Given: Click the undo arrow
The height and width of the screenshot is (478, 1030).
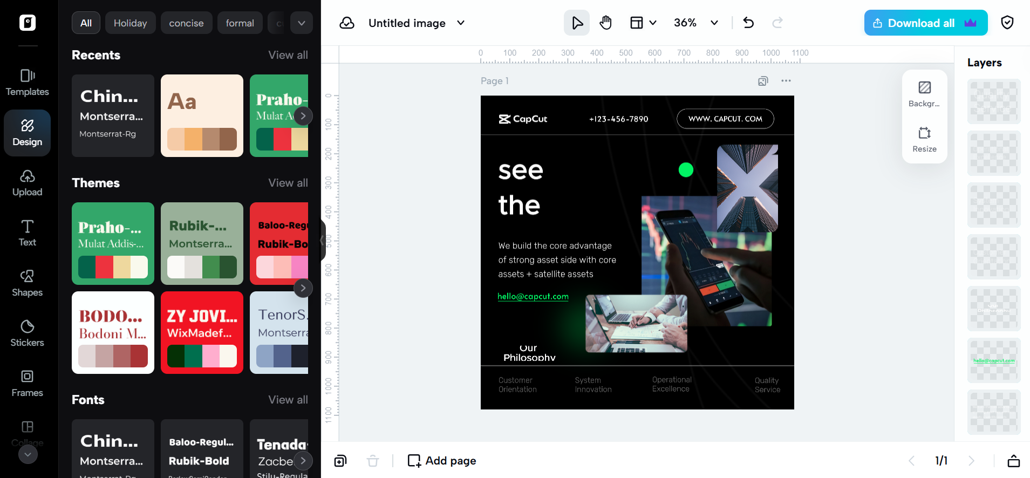Looking at the screenshot, I should coord(748,23).
